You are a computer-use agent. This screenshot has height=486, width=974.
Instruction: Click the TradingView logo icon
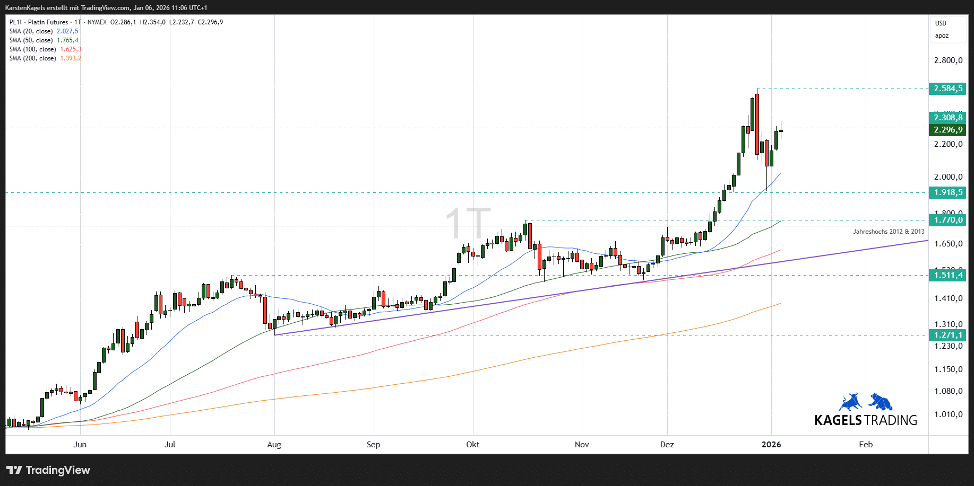click(x=14, y=470)
